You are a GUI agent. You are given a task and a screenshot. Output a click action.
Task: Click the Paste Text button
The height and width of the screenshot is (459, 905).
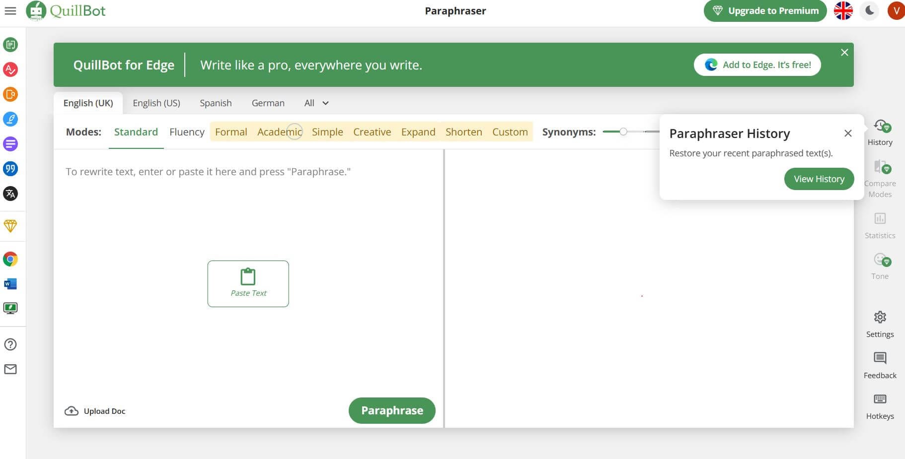point(248,284)
